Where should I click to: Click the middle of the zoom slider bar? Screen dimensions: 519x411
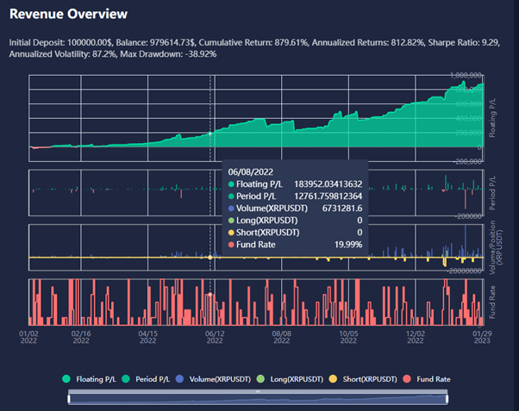point(257,397)
